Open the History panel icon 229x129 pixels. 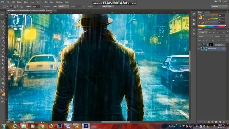pyautogui.click(x=194, y=14)
